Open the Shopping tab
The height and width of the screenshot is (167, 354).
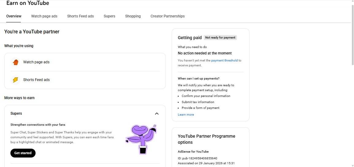pyautogui.click(x=133, y=16)
